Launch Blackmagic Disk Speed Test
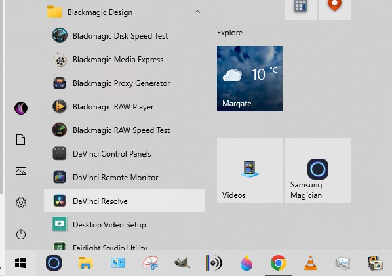 click(x=125, y=36)
